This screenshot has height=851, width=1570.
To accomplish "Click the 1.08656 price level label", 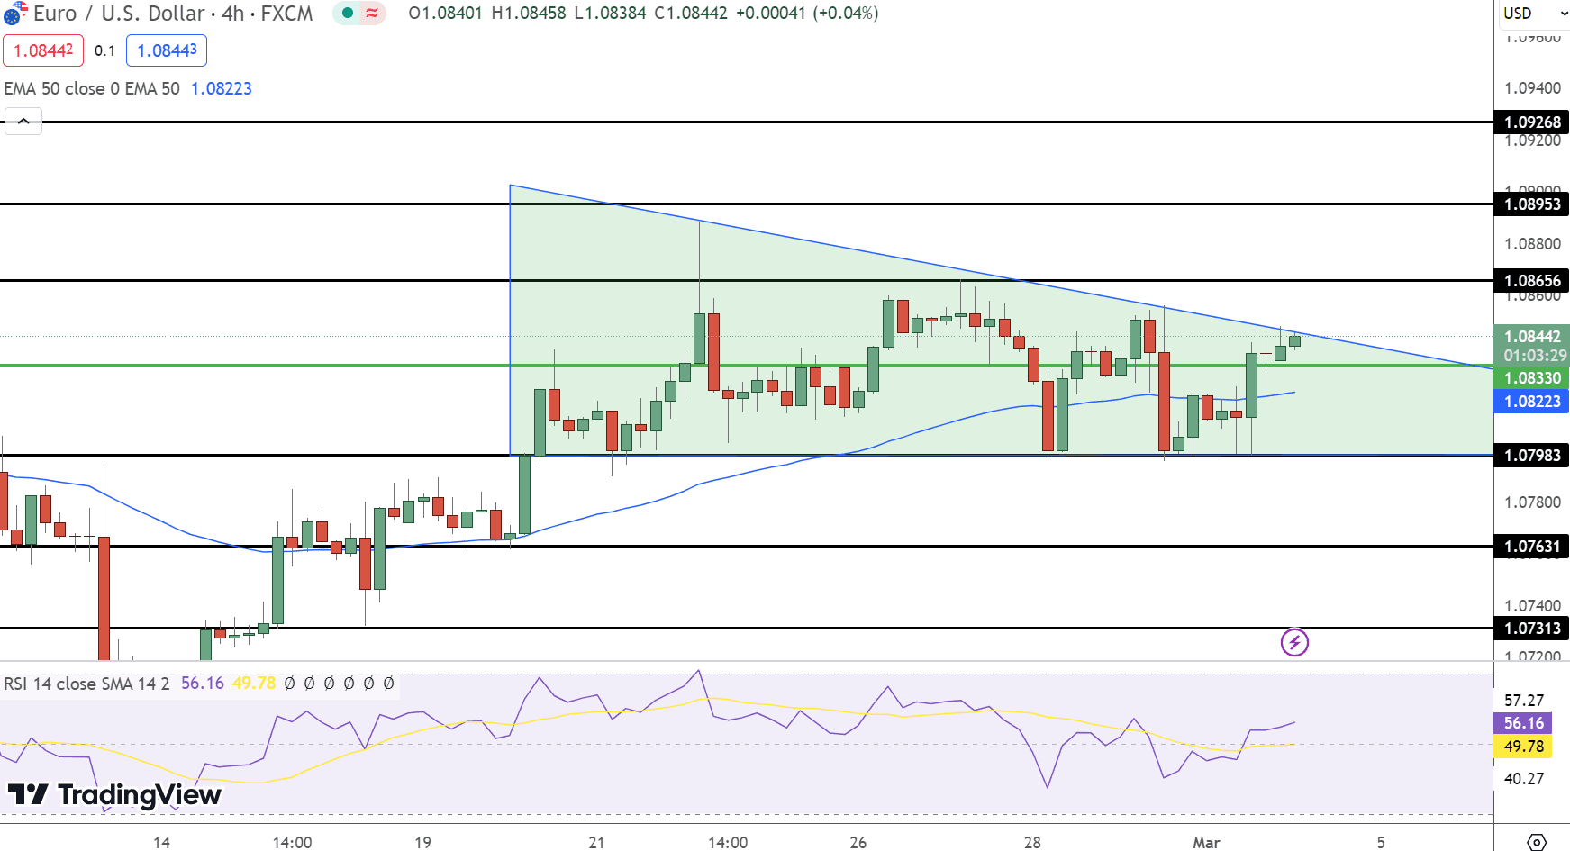I will (1532, 281).
